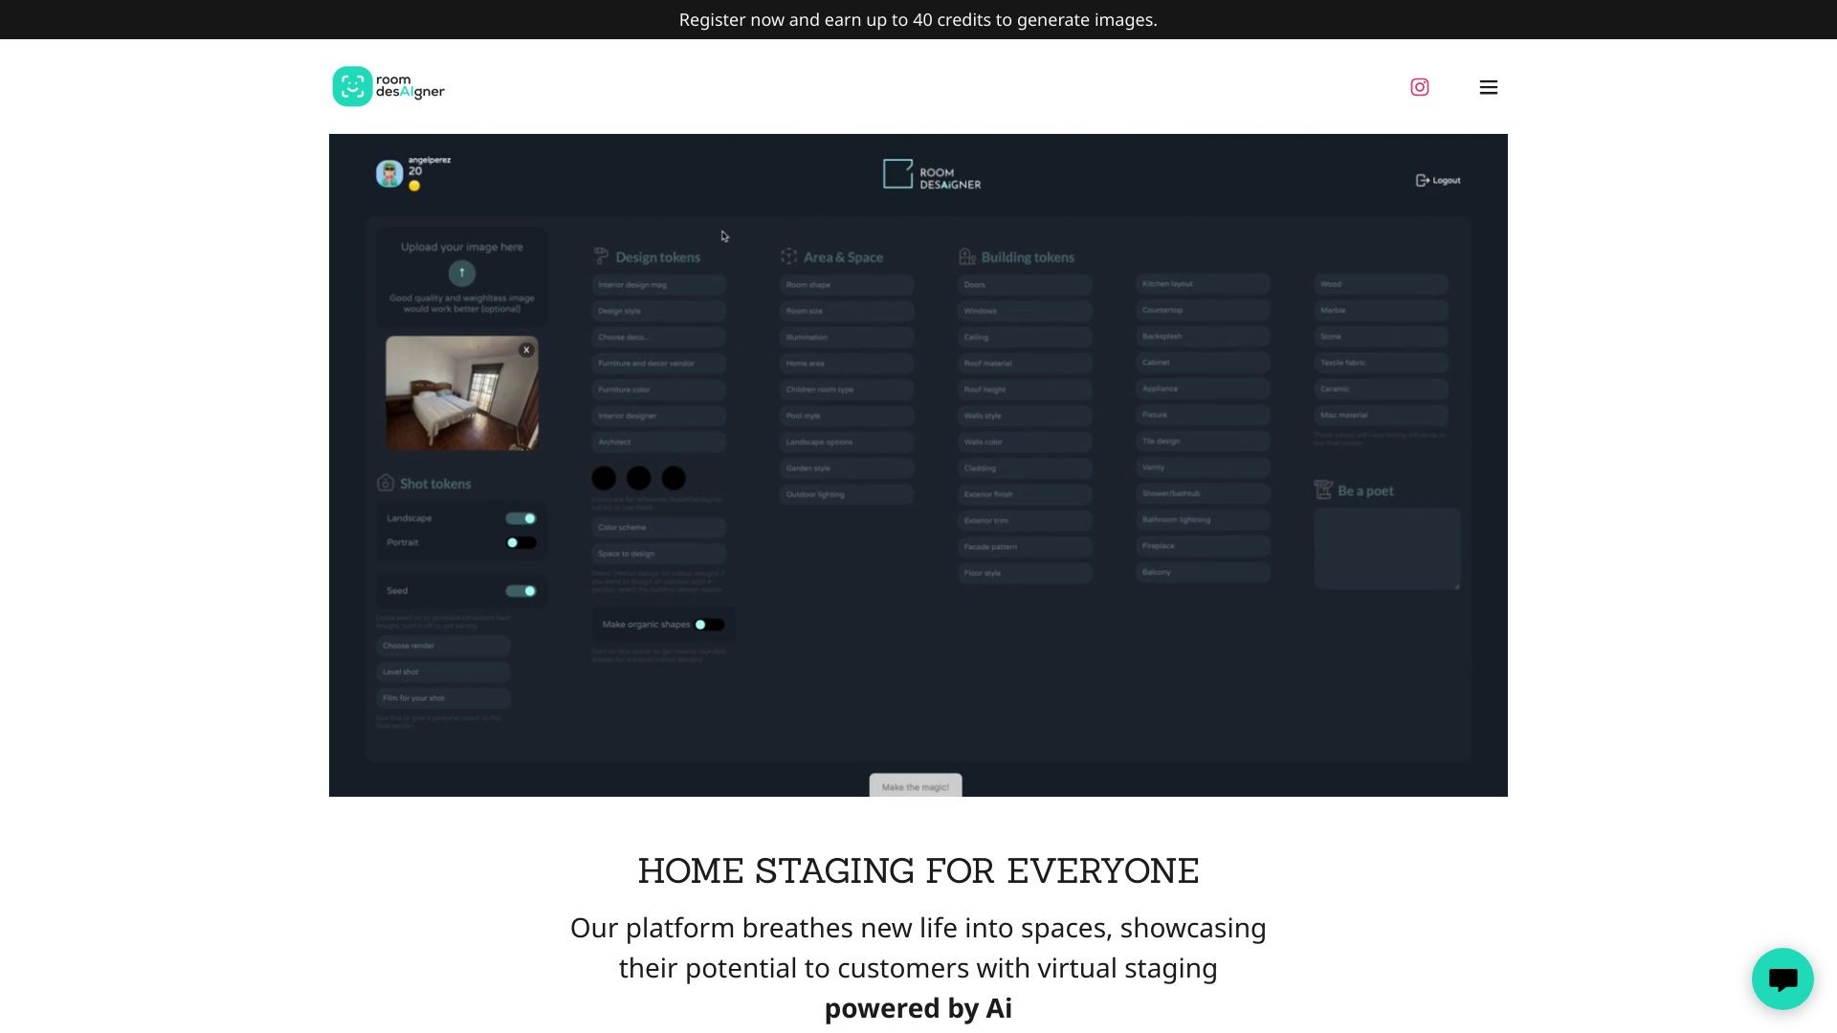Click the Shot tokens camera icon
The width and height of the screenshot is (1837, 1033).
coord(386,483)
